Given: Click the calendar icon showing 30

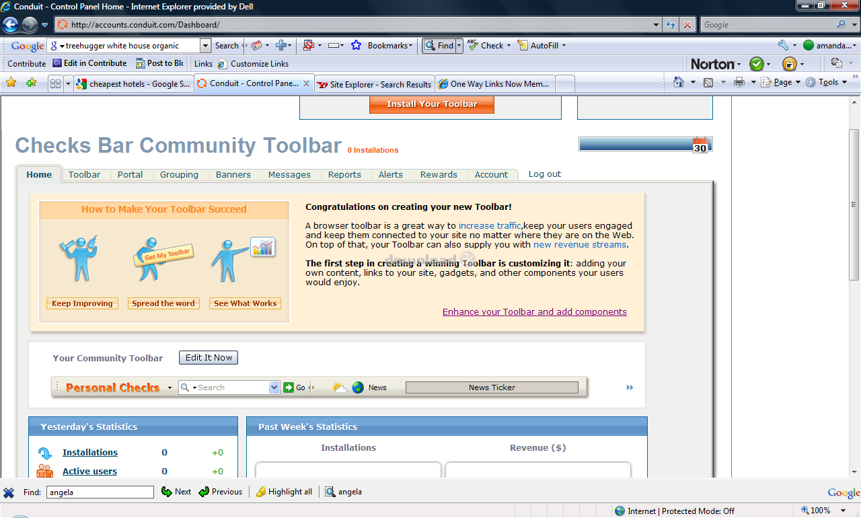Looking at the screenshot, I should 700,145.
